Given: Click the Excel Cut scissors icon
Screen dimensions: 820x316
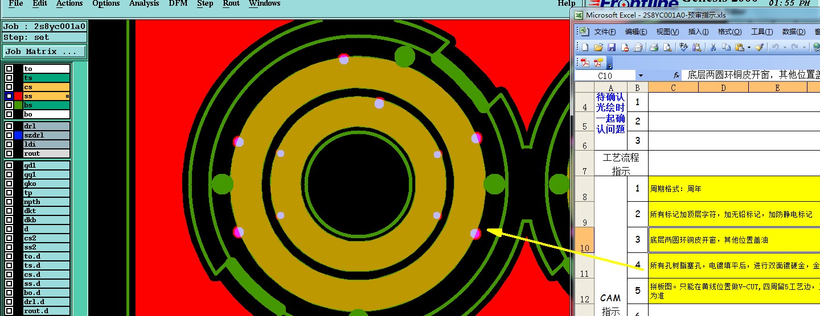Looking at the screenshot, I should click(713, 47).
